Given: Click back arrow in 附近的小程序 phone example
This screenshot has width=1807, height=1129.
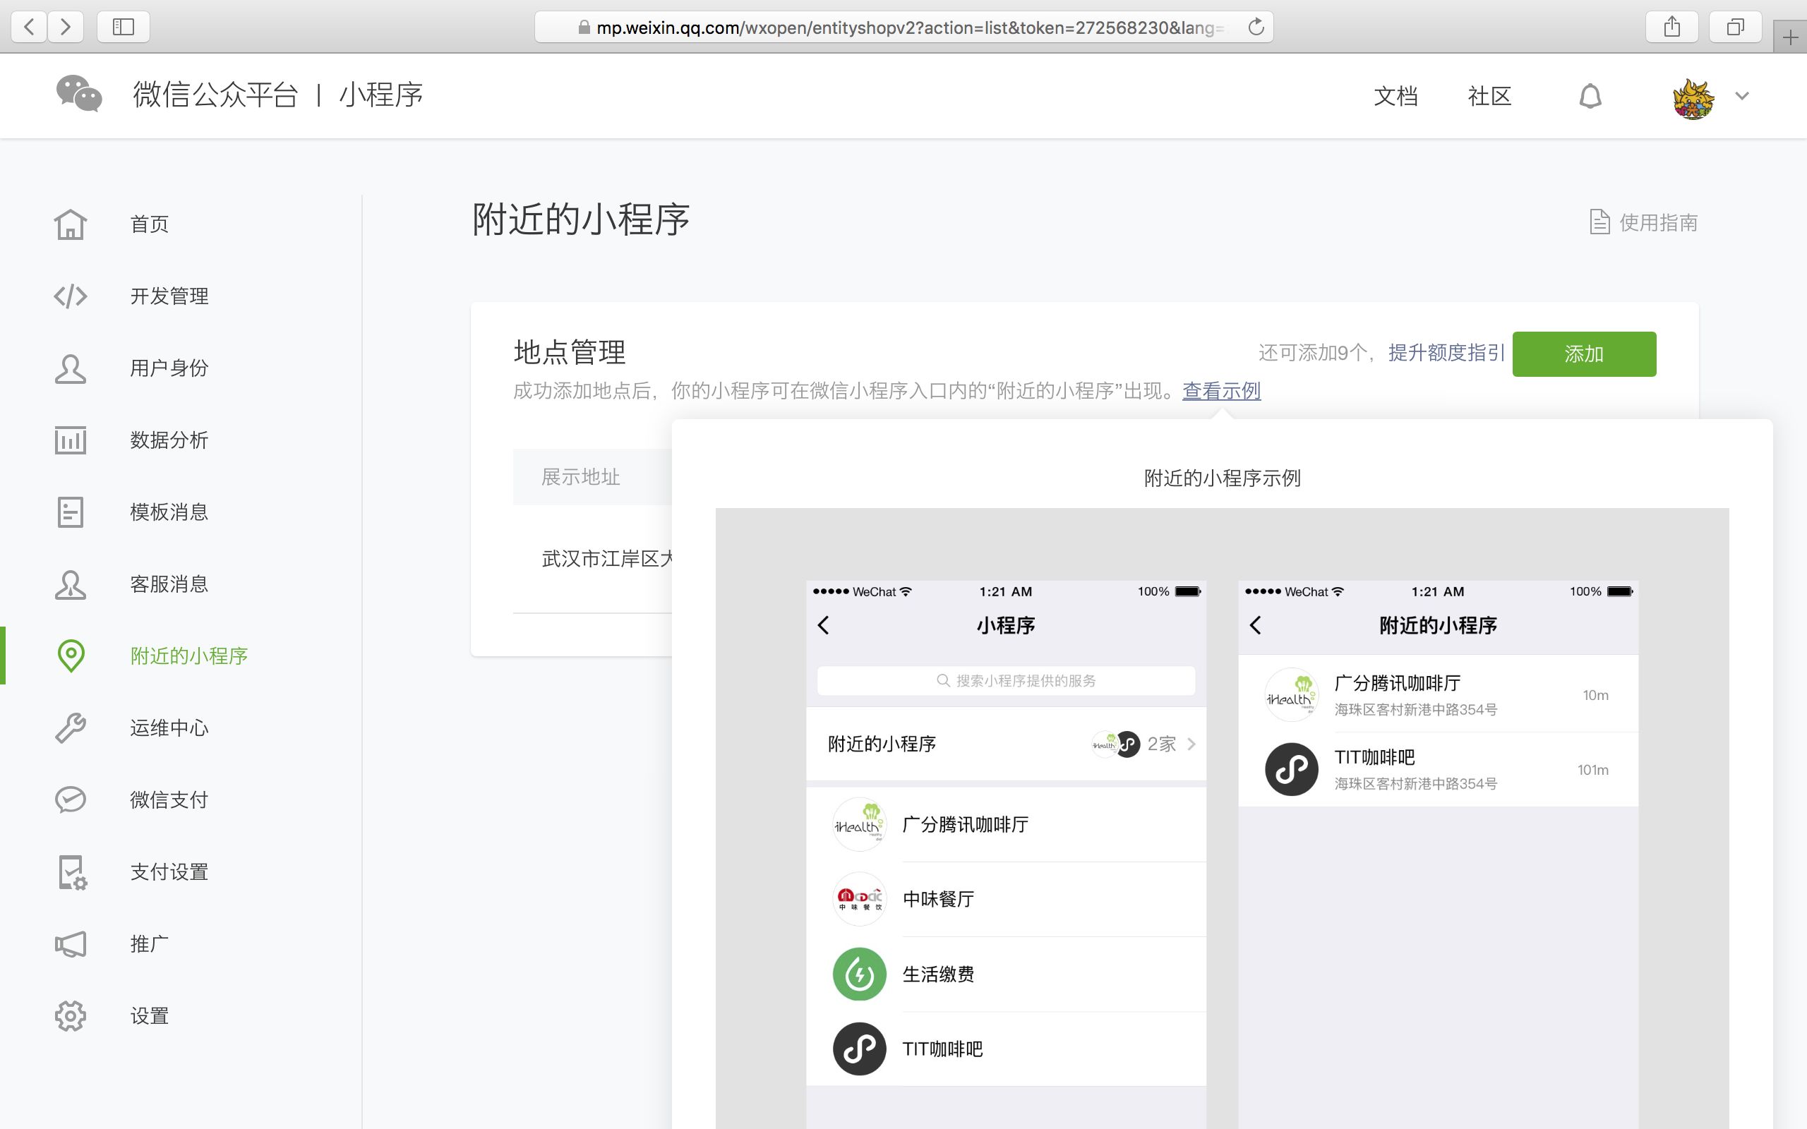Looking at the screenshot, I should (x=1256, y=625).
